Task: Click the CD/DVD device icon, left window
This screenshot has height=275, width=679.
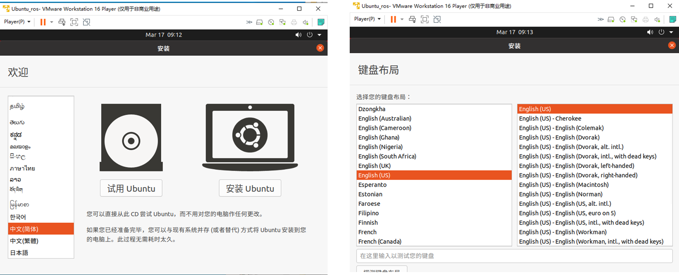Action: click(x=271, y=22)
